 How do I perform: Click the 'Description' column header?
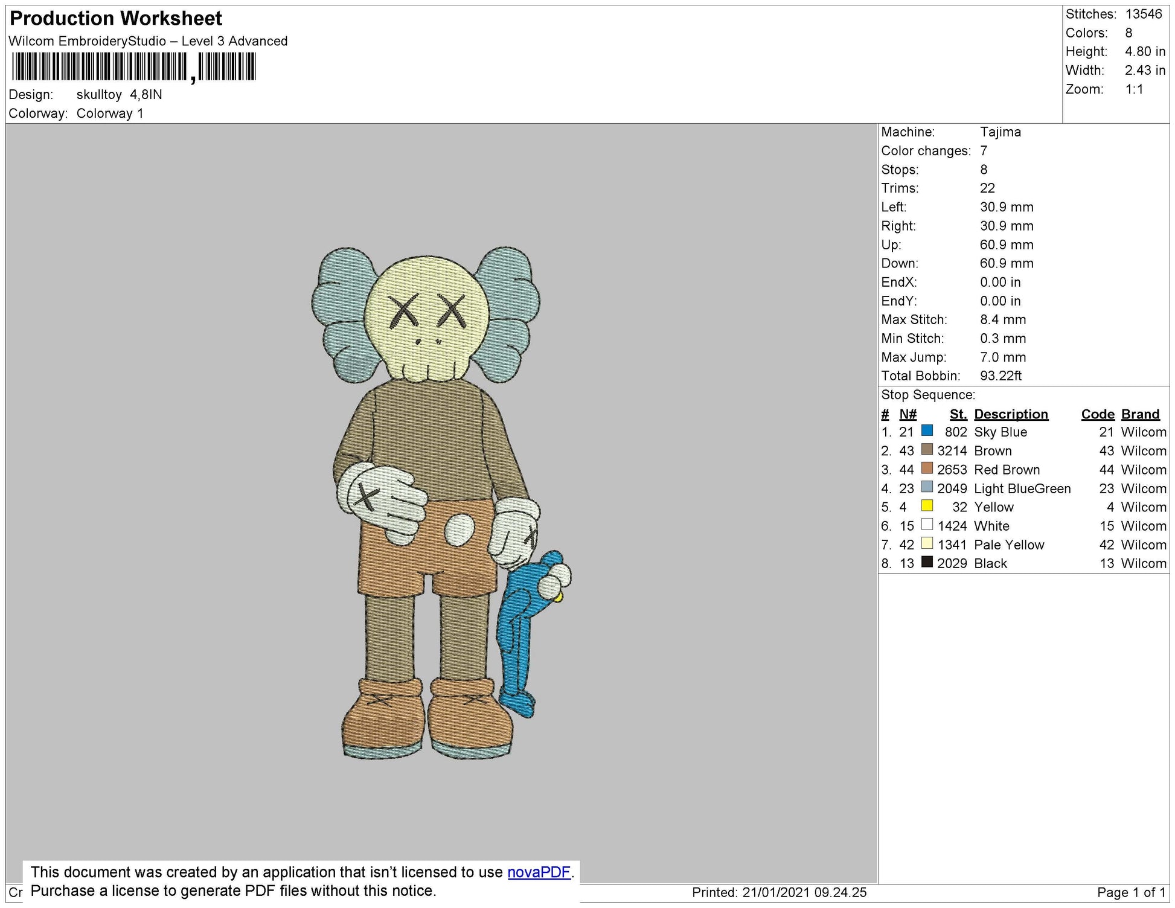pyautogui.click(x=1011, y=414)
